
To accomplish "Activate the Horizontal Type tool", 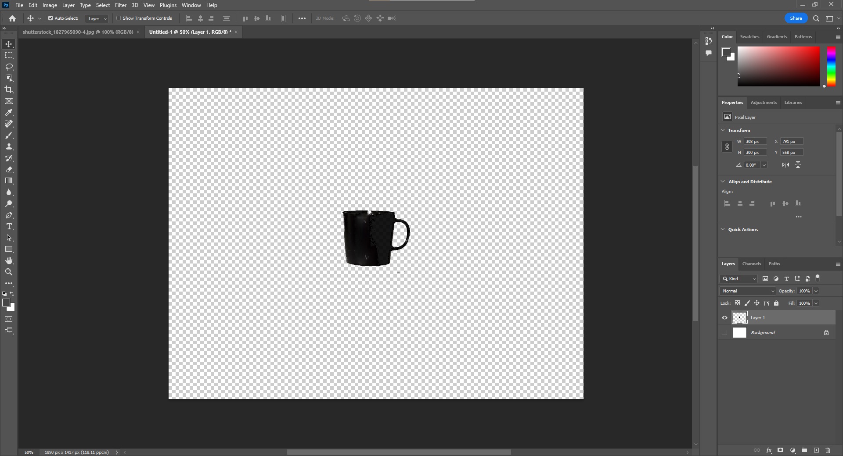I will (9, 227).
